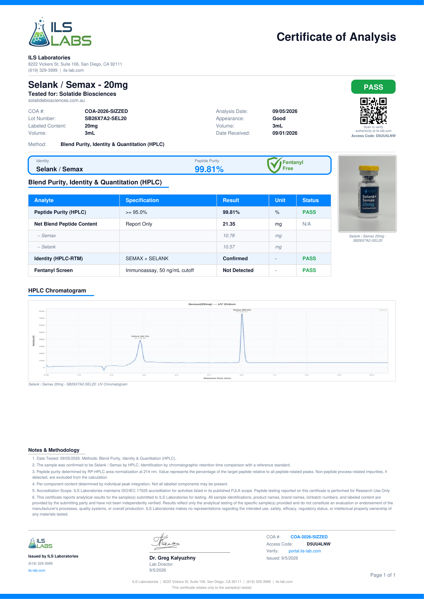Click 'Issued: 9/5/2026' in the footer
The width and height of the screenshot is (424, 599).
point(282,558)
